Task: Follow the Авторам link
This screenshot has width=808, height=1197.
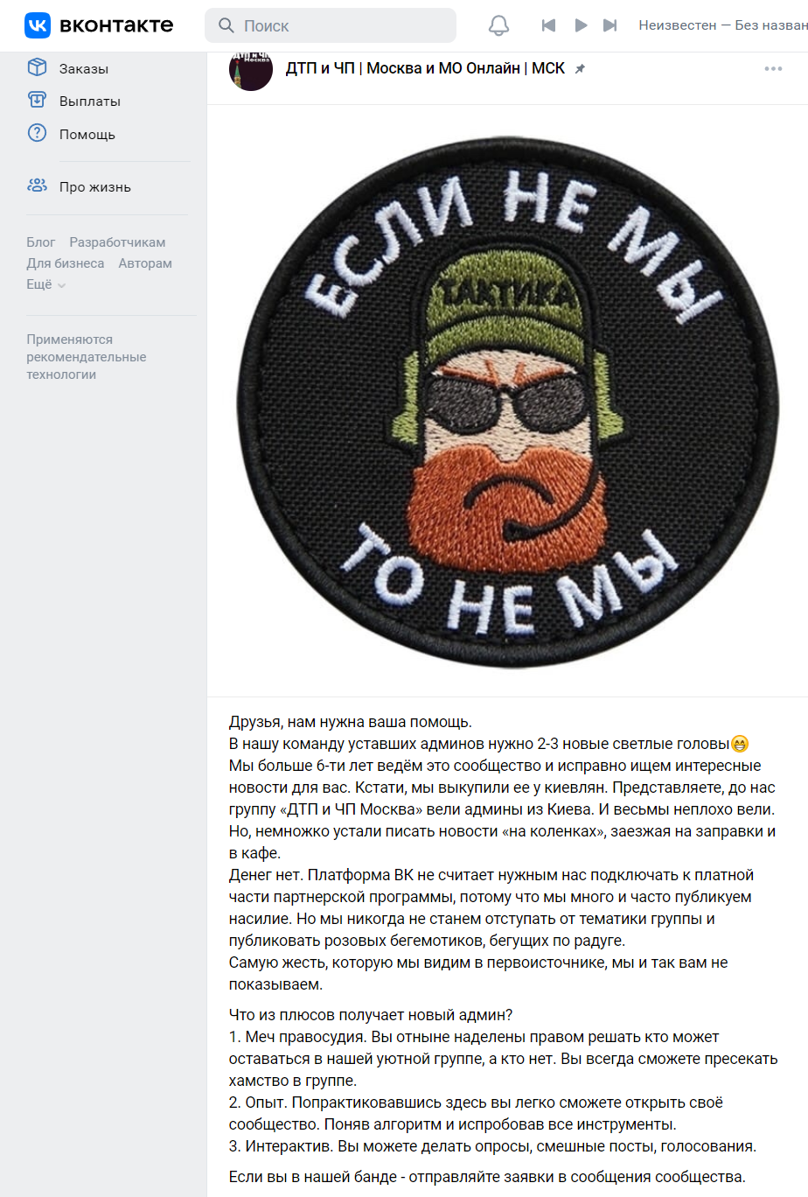Action: (x=145, y=263)
